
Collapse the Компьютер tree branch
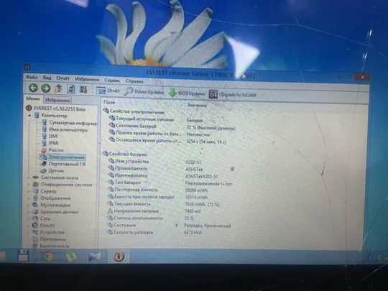pyautogui.click(x=29, y=115)
